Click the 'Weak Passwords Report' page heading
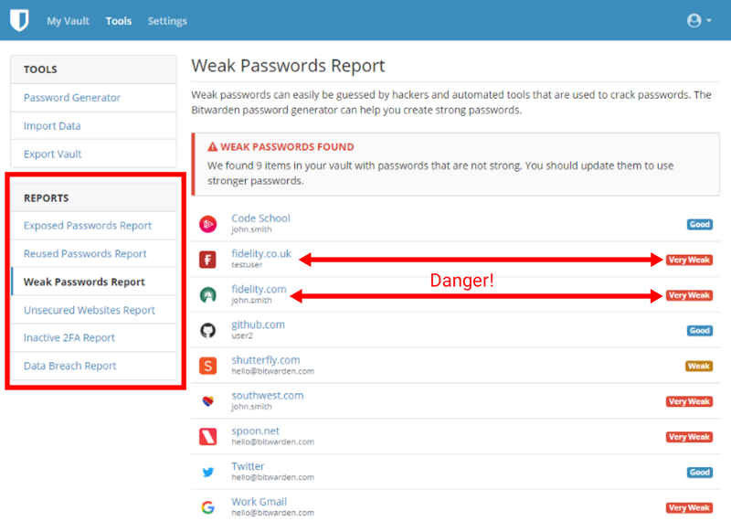The width and height of the screenshot is (731, 532). point(288,66)
